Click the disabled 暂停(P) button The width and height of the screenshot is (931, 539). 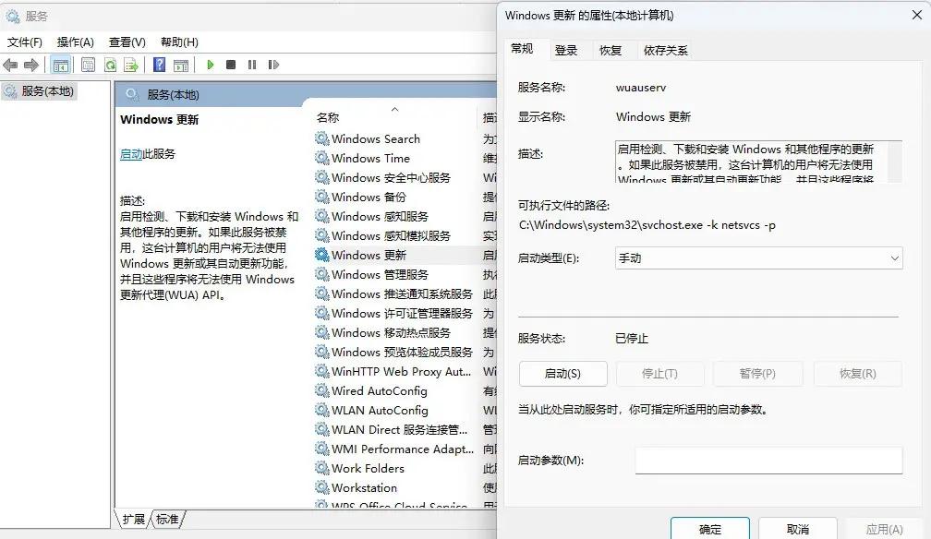tap(757, 374)
